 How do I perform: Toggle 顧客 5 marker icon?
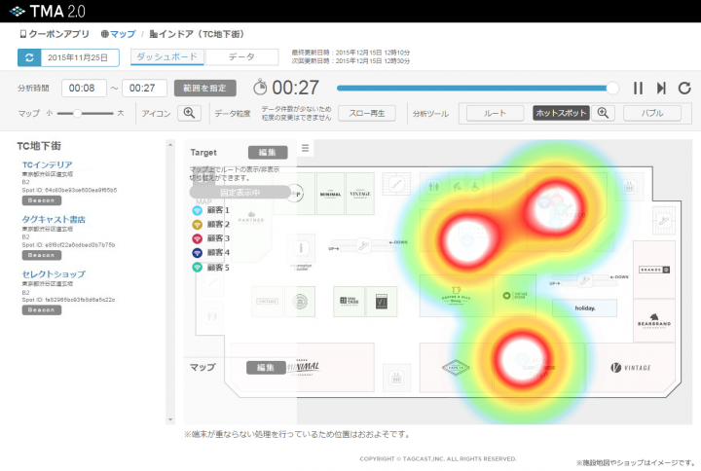(x=197, y=268)
